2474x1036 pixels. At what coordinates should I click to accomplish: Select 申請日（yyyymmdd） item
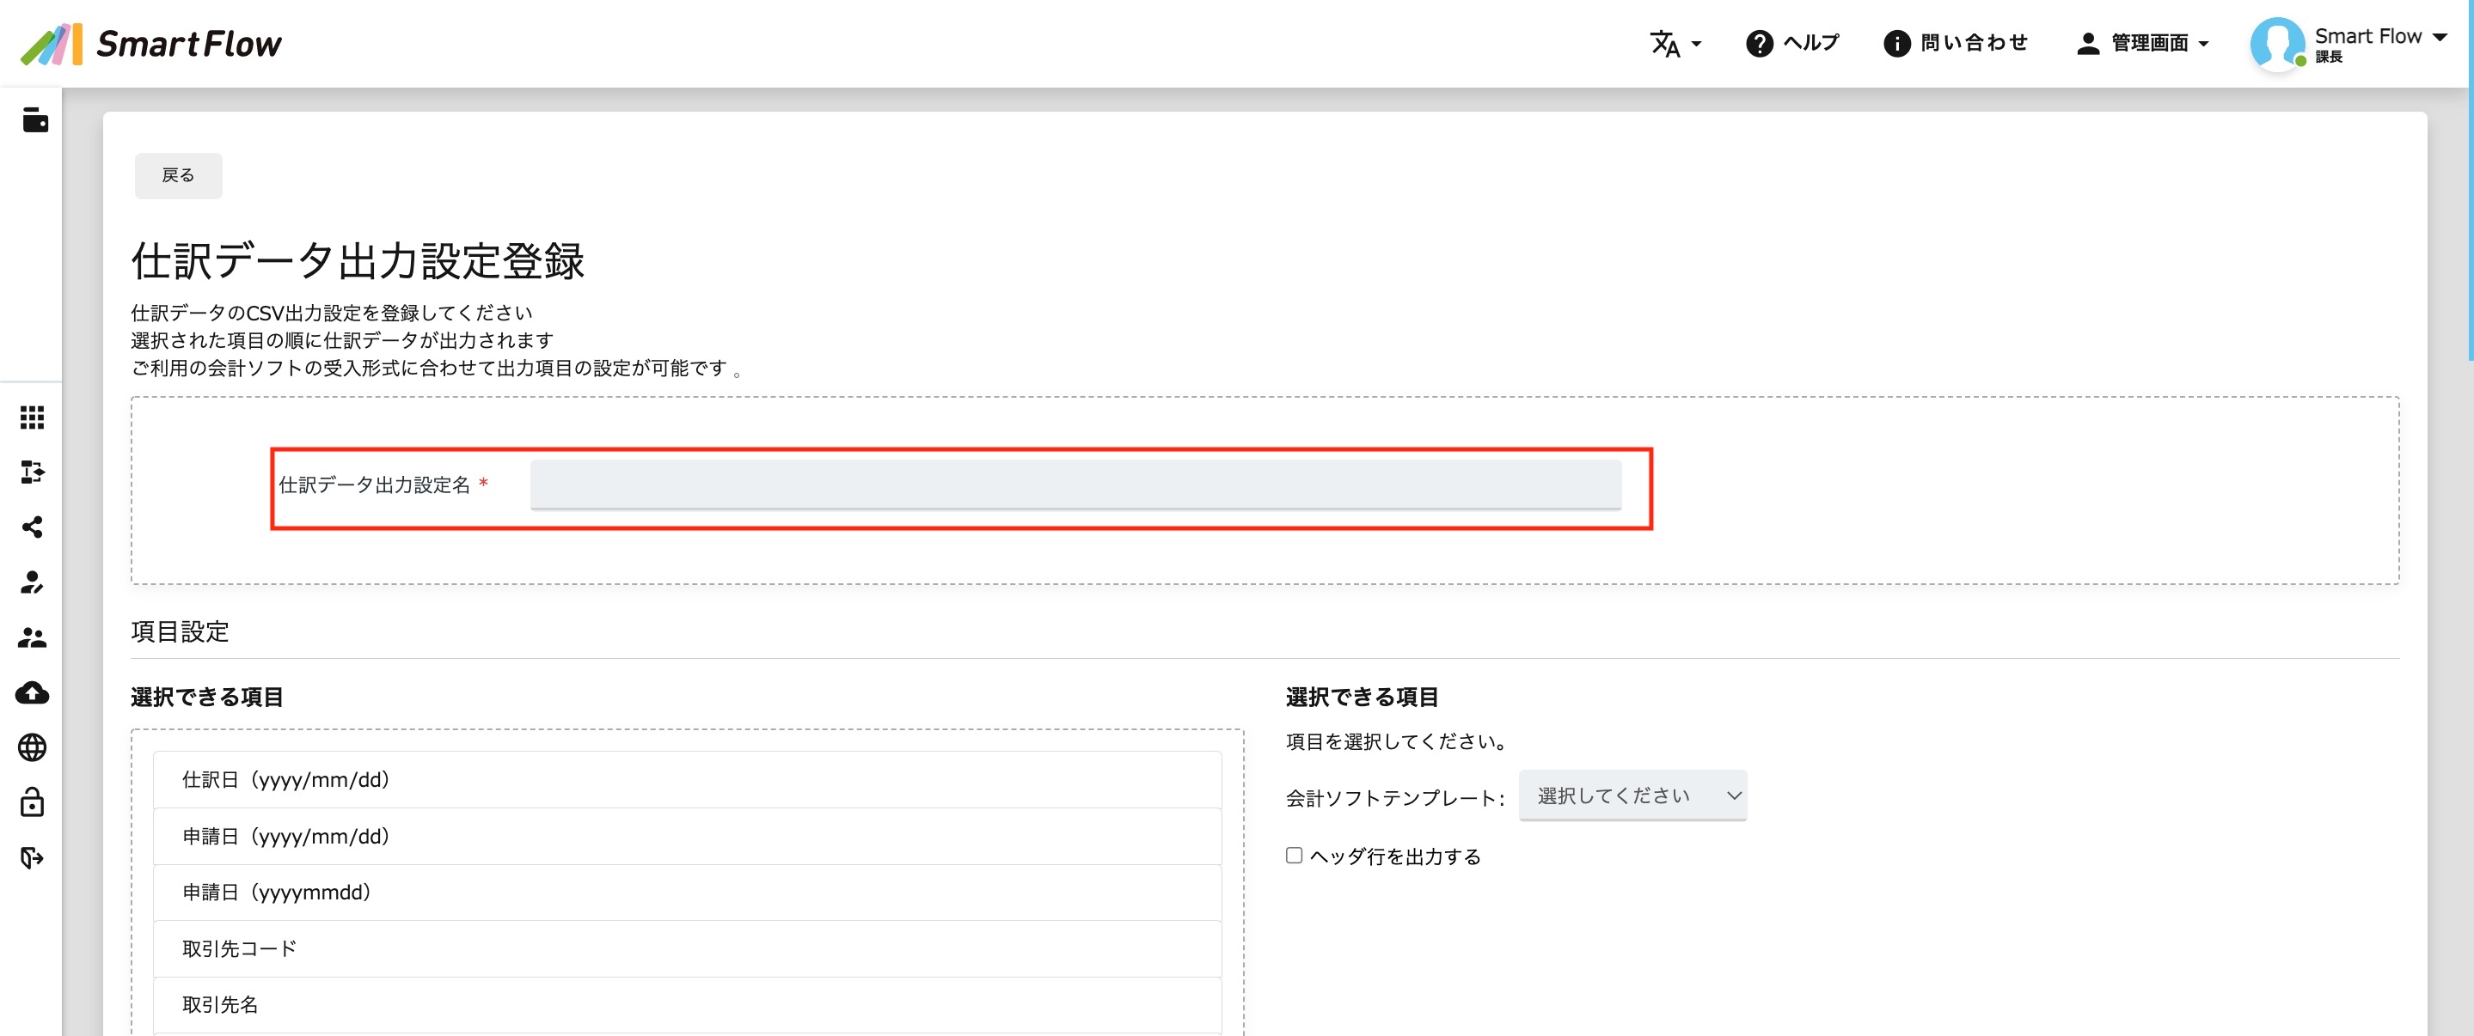tap(687, 892)
